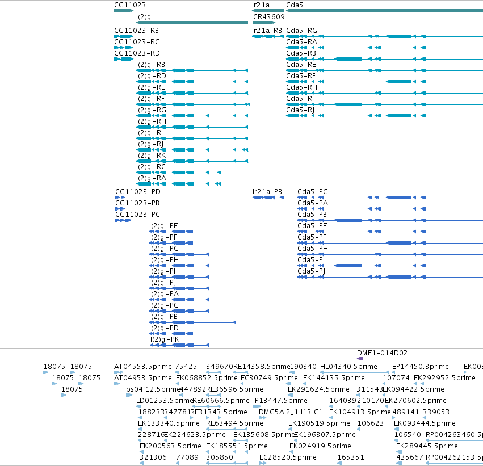The width and height of the screenshot is (483, 466).
Task: Click the CG11023-RD transcript label
Action: tap(137, 53)
